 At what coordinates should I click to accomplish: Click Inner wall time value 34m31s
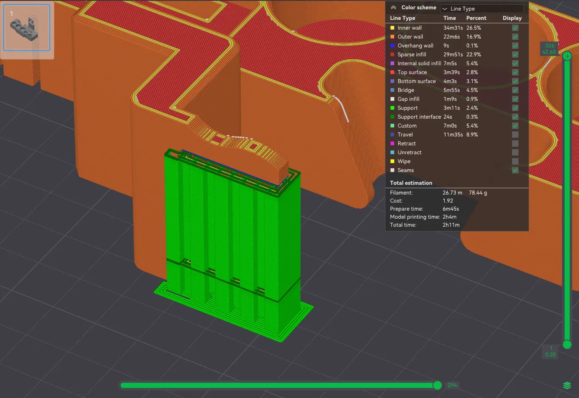[453, 28]
